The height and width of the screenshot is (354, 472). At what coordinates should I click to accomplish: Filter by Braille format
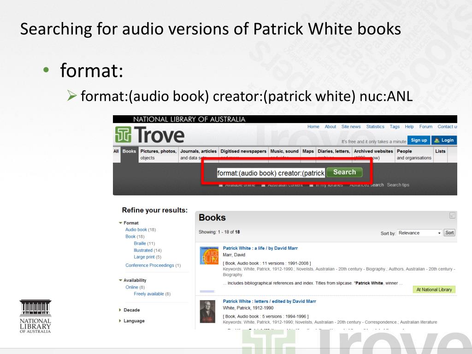coord(140,243)
